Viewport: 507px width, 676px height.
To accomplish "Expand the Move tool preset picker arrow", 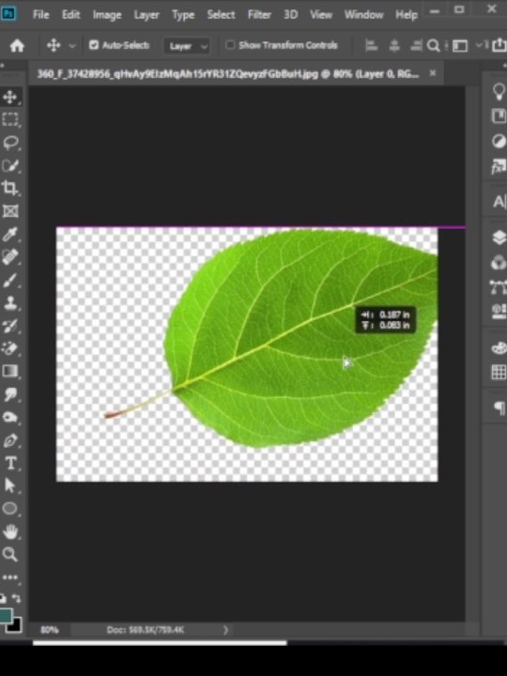I will 72,46.
